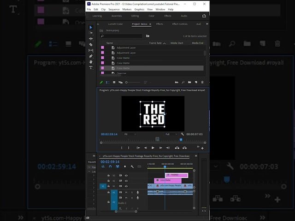
Task: Create a new bin in project
Action: point(189,82)
